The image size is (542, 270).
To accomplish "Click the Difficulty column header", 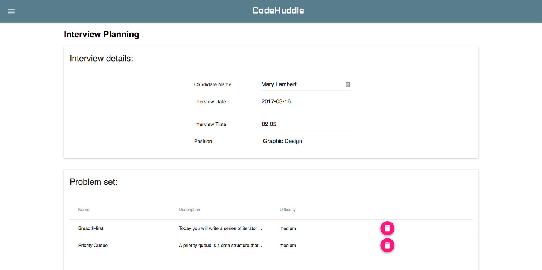I will click(x=288, y=210).
